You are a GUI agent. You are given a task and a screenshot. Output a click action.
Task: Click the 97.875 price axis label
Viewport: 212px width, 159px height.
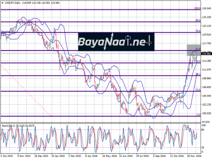pyautogui.click(x=206, y=122)
